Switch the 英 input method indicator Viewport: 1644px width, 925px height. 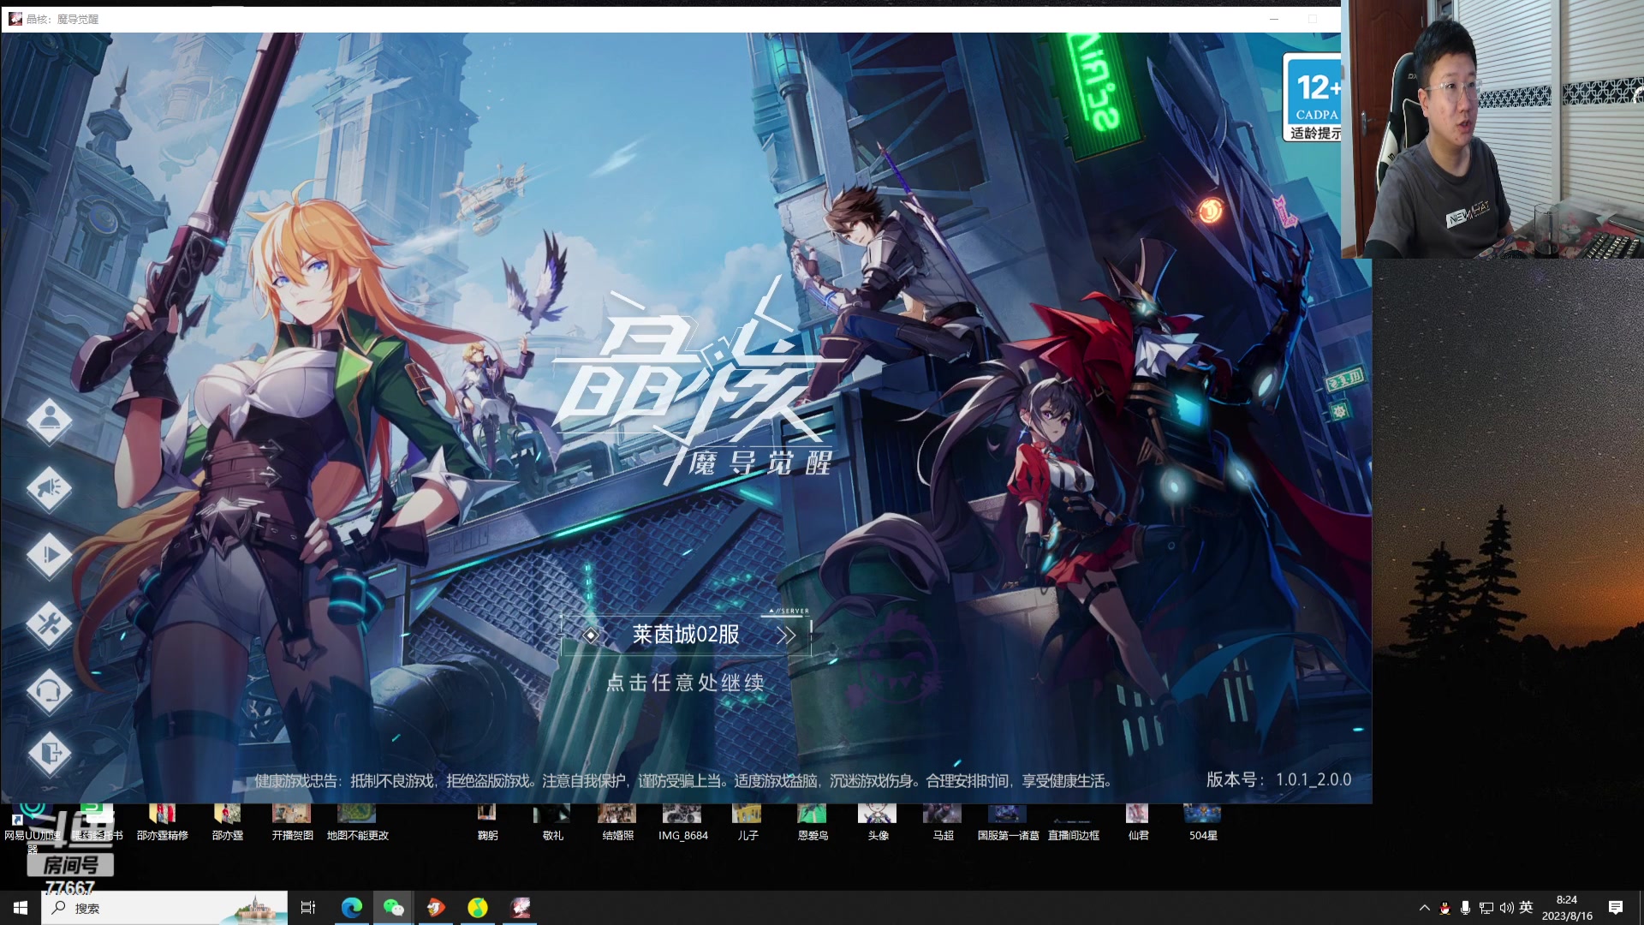click(x=1526, y=908)
